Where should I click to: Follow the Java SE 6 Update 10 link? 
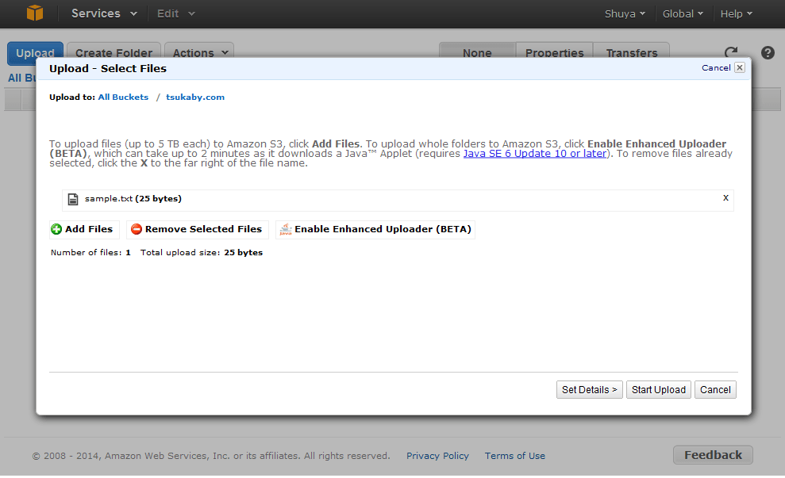[535, 154]
